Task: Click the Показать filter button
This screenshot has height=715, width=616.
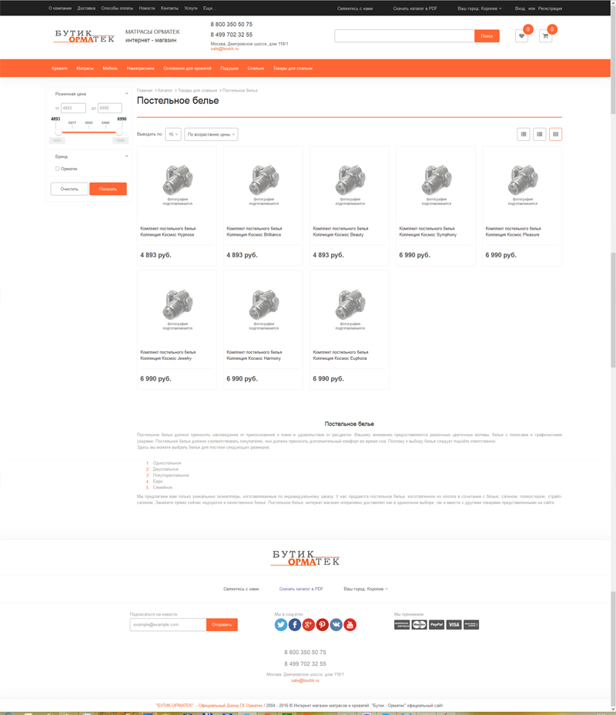Action: coord(108,189)
